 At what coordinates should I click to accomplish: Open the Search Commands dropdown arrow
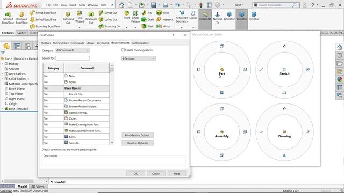coord(298,5)
